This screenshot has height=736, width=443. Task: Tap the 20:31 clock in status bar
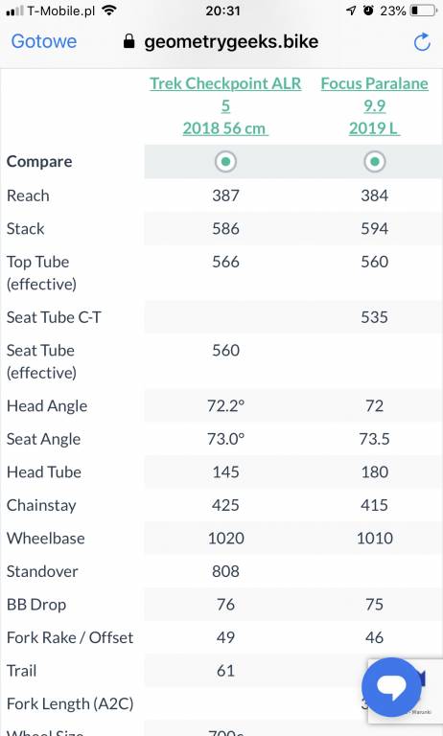click(222, 11)
